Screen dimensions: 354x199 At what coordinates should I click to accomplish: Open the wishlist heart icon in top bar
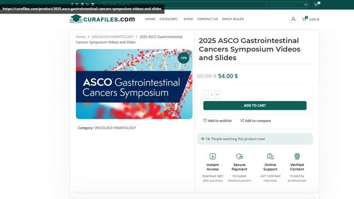click(x=316, y=5)
